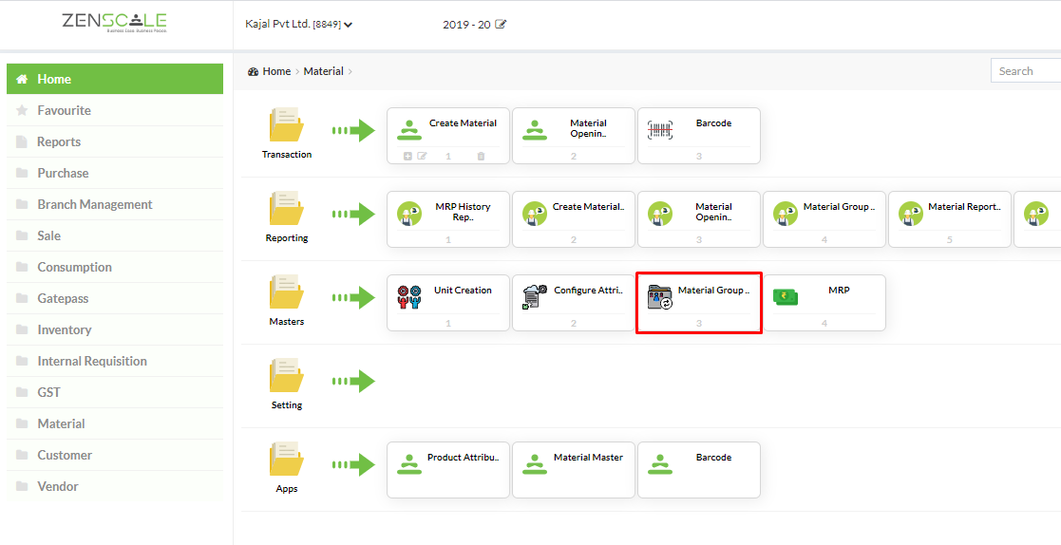Click the Transaction folder icon
The height and width of the screenshot is (545, 1061).
pos(287,125)
